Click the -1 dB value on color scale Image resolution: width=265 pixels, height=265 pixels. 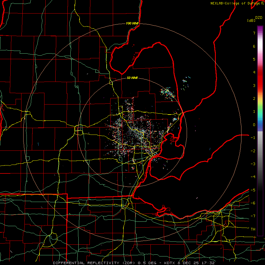tap(253, 138)
